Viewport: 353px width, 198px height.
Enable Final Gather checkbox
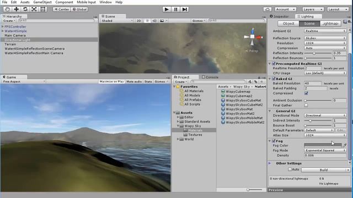point(306,105)
